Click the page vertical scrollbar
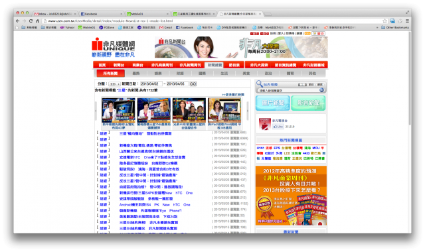The image size is (425, 252). (410, 78)
